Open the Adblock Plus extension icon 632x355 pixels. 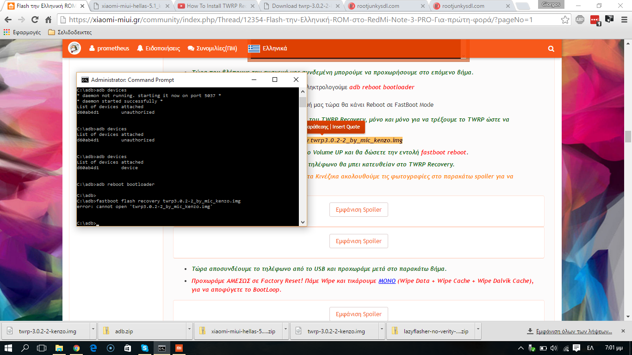(x=580, y=20)
